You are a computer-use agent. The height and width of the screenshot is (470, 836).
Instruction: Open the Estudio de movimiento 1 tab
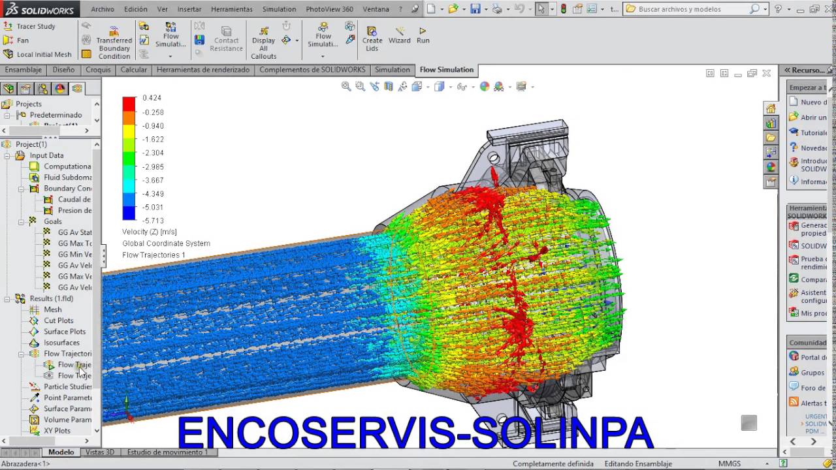pos(167,452)
